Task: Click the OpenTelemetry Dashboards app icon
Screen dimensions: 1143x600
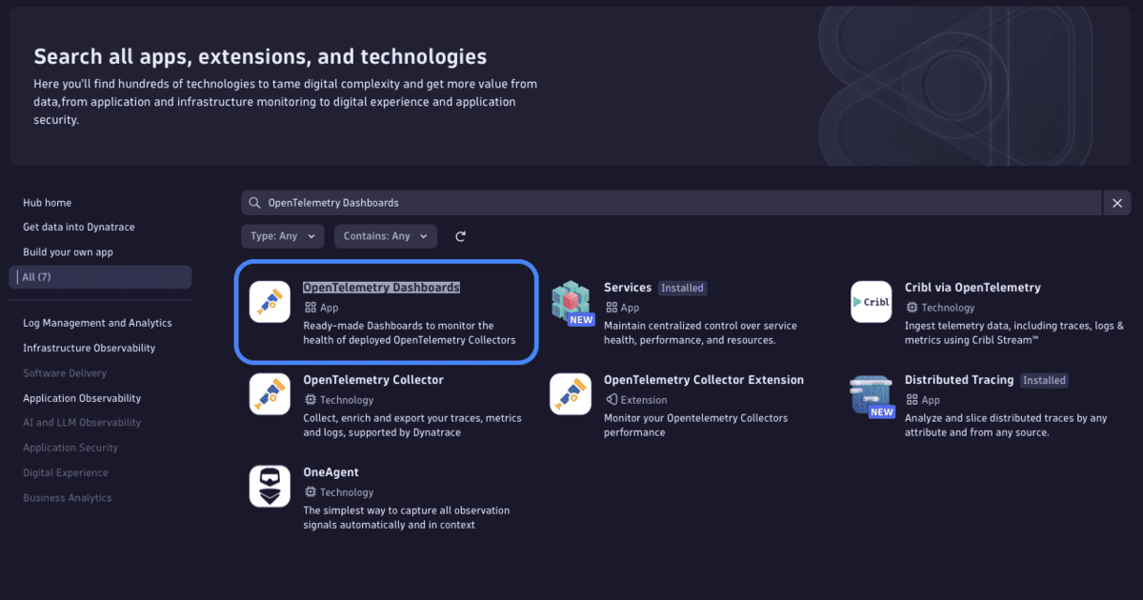Action: click(x=270, y=300)
